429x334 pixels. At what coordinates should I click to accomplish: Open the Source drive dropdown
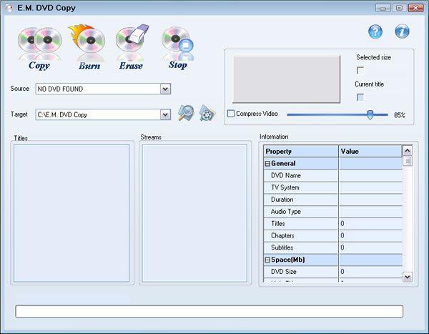165,89
